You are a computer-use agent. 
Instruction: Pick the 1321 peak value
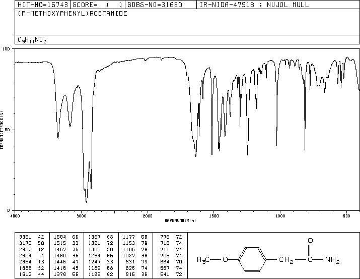pyautogui.click(x=95, y=243)
